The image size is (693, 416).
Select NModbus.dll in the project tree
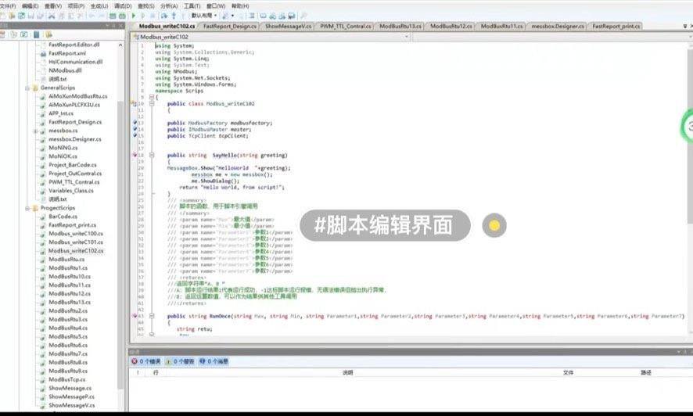click(x=65, y=70)
